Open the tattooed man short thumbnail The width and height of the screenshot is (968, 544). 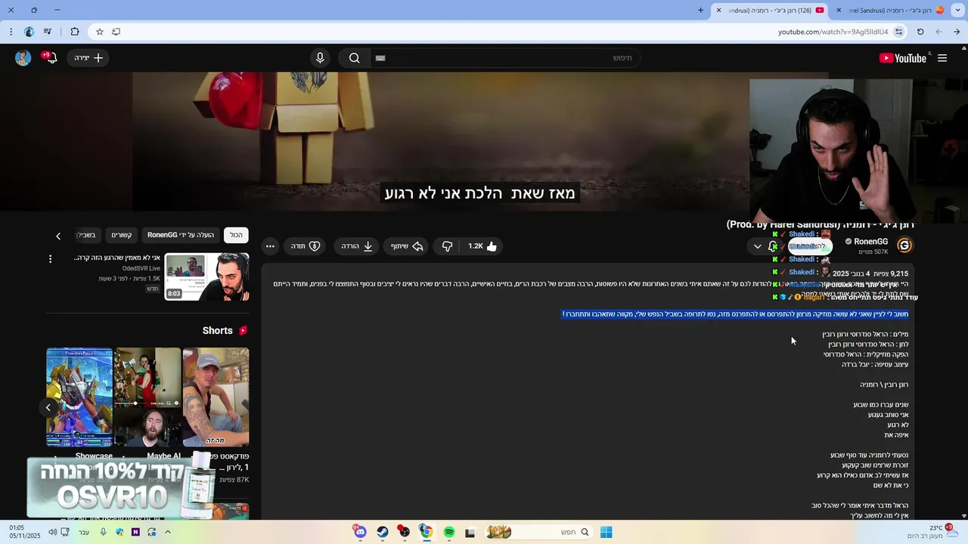pyautogui.click(x=216, y=397)
